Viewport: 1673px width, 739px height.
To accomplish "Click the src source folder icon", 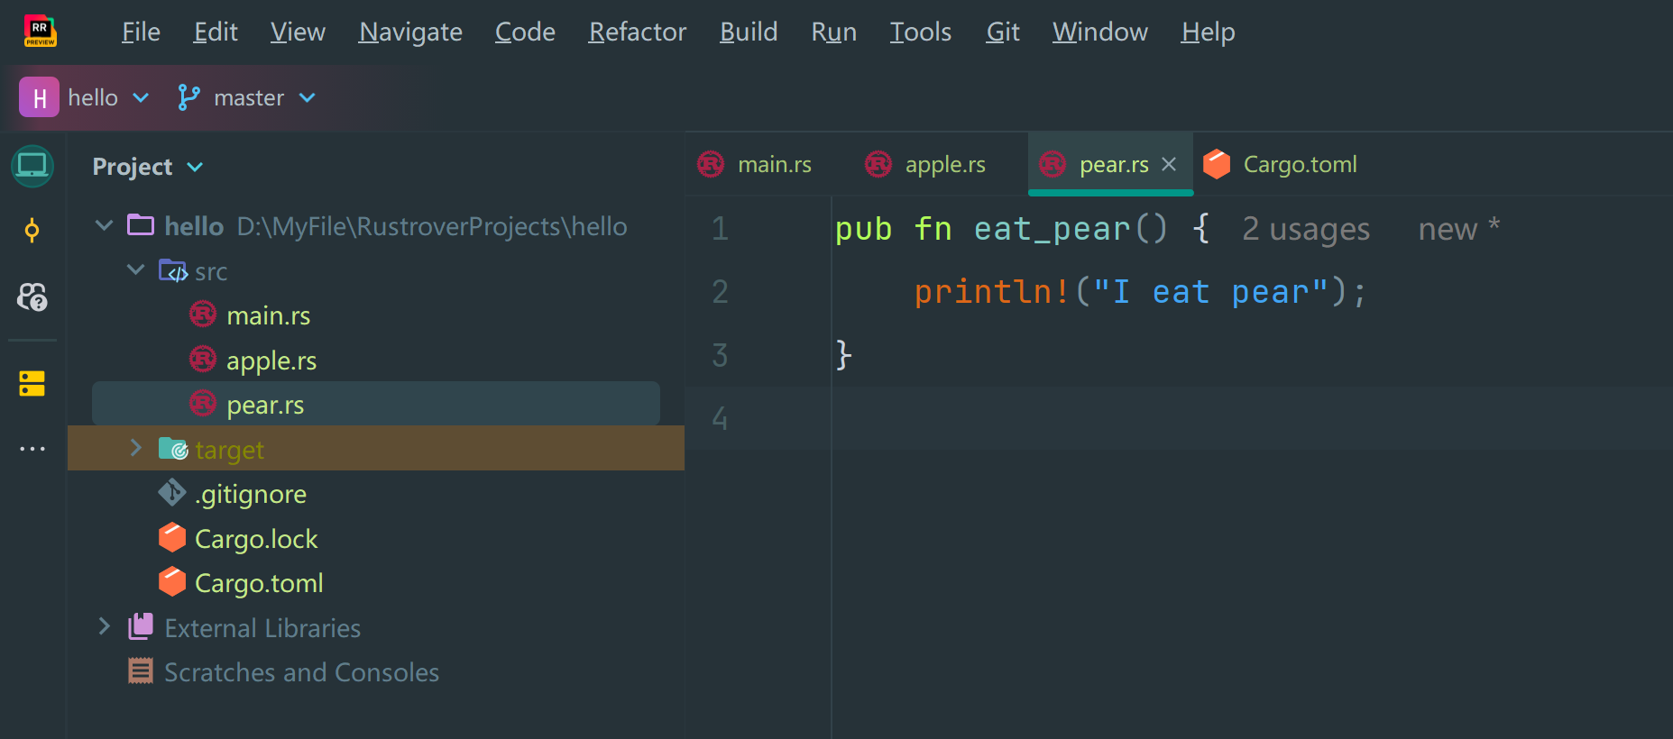I will (x=173, y=270).
